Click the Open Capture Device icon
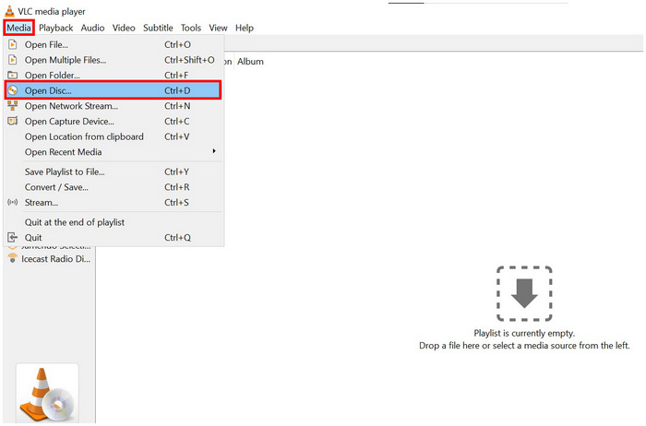Image resolution: width=646 pixels, height=426 pixels. [13, 121]
